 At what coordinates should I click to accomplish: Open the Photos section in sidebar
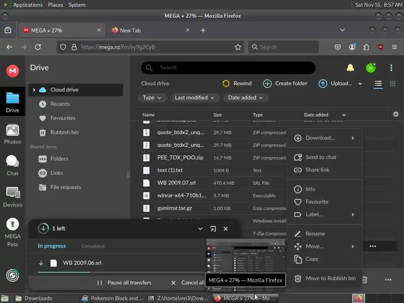pyautogui.click(x=12, y=134)
